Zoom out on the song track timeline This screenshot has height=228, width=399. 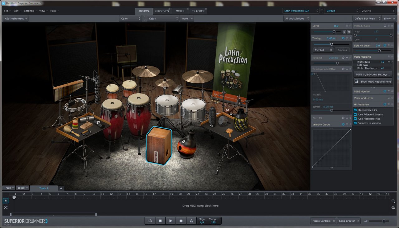pos(393,208)
